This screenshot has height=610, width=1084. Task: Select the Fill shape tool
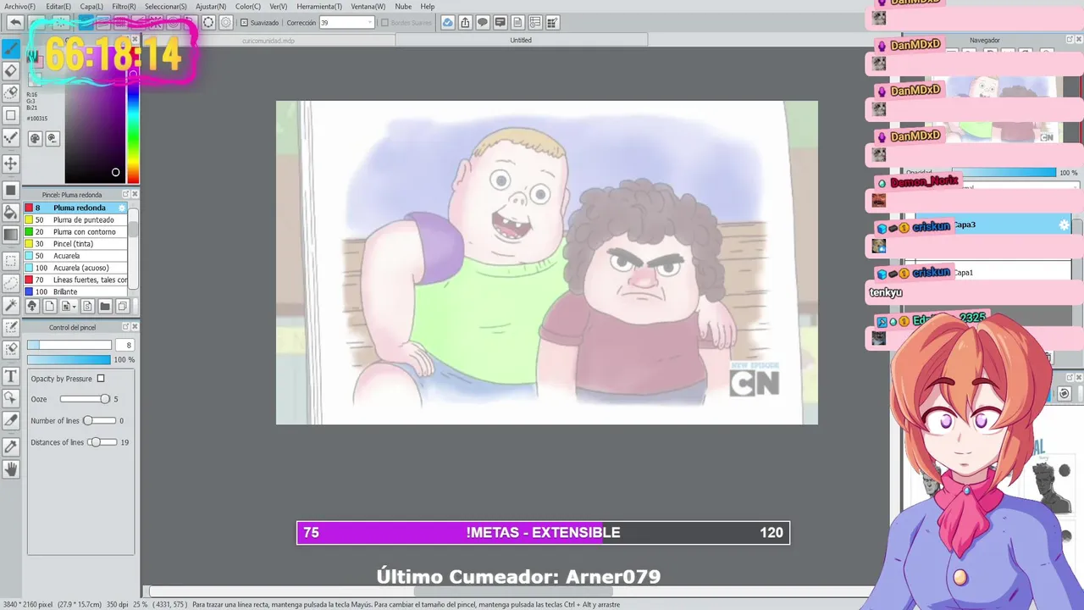click(11, 190)
